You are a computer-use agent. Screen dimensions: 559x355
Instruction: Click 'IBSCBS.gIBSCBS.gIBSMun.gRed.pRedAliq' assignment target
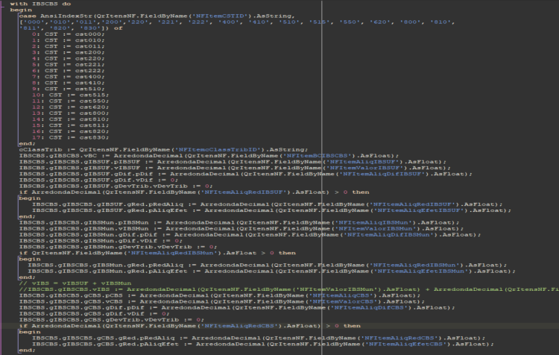pyautogui.click(x=106, y=265)
